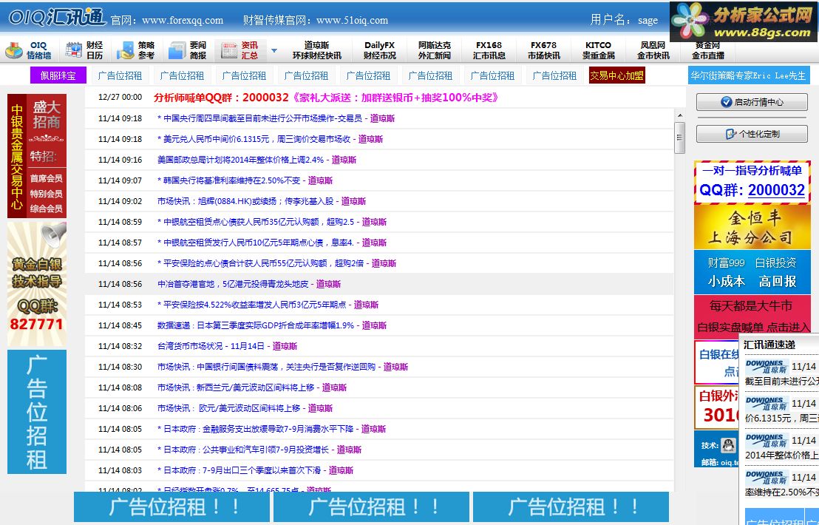Click first 广告位招租 slot after 佩服珠宝
This screenshot has width=819, height=525.
coord(120,75)
